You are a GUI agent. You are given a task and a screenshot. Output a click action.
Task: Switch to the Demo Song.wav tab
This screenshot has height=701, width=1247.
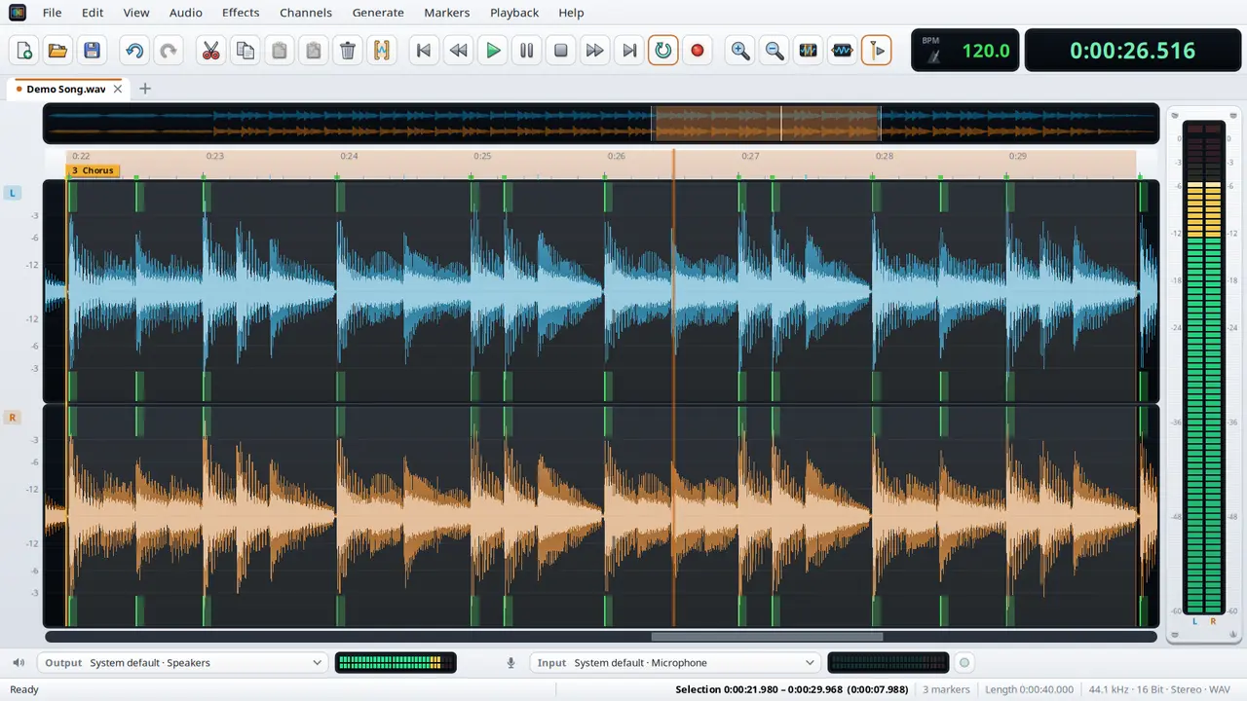66,89
